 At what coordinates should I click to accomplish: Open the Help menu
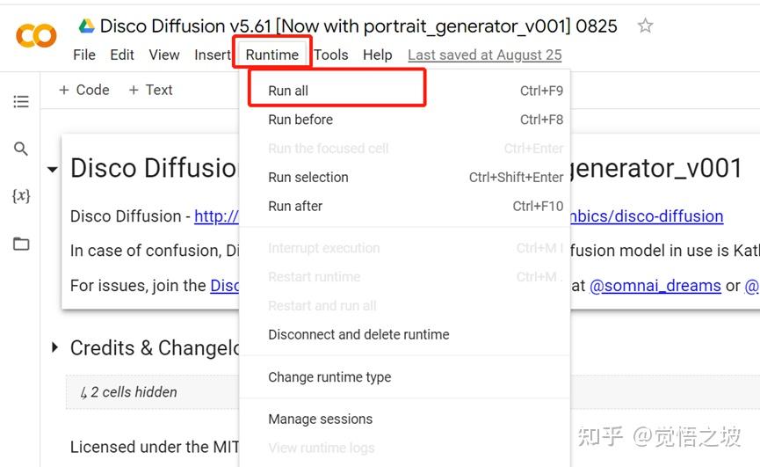378,55
